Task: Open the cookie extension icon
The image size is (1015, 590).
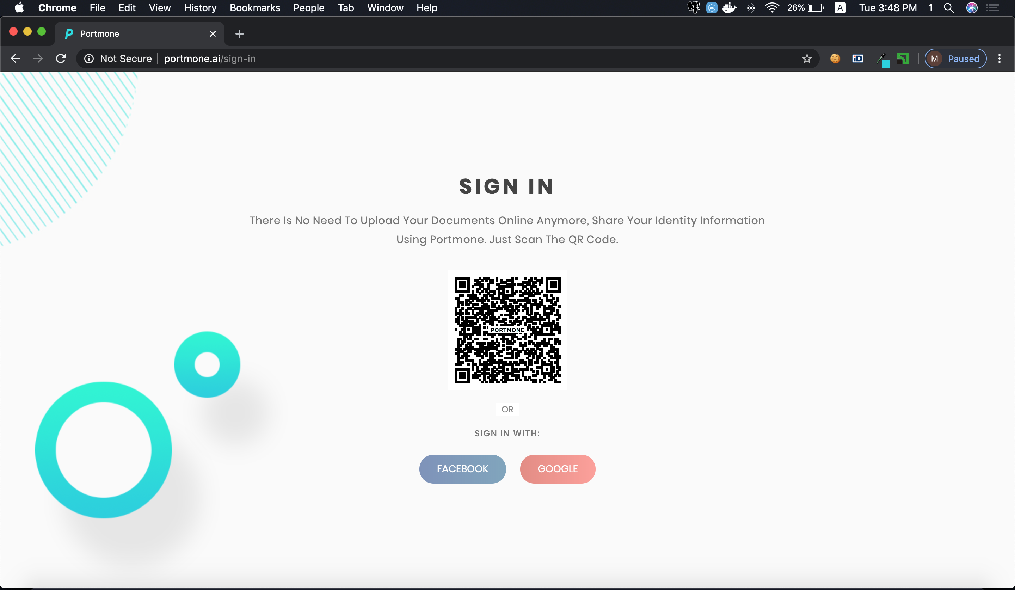Action: [x=835, y=59]
